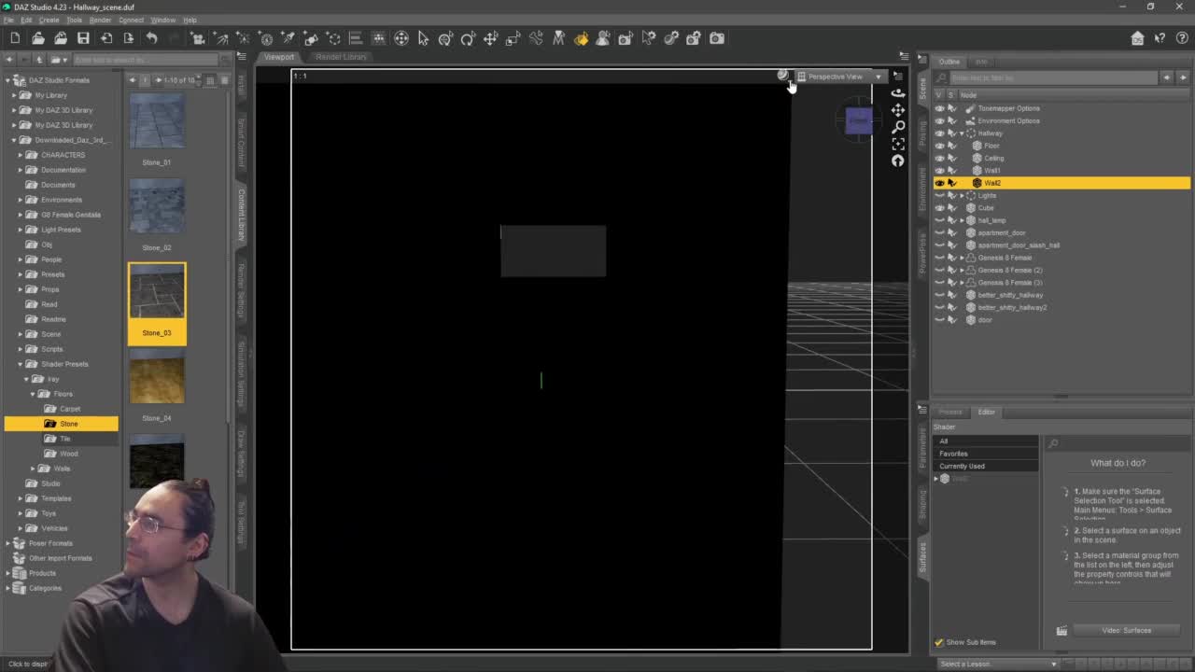Click the Render camera icon in toolbar
Image resolution: width=1195 pixels, height=672 pixels.
(716, 38)
